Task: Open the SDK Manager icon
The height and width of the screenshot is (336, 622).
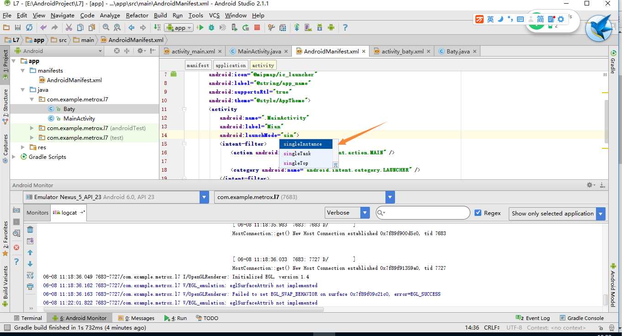Action: pyautogui.click(x=320, y=27)
